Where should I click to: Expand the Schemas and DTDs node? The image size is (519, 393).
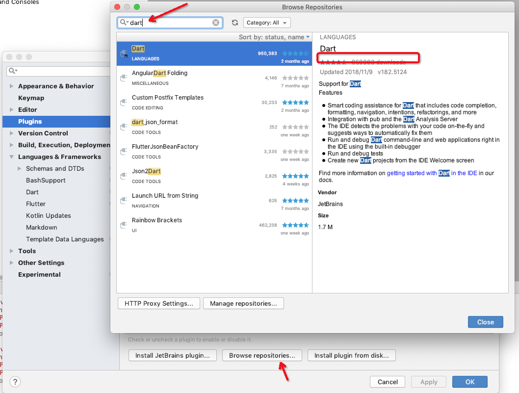[20, 168]
